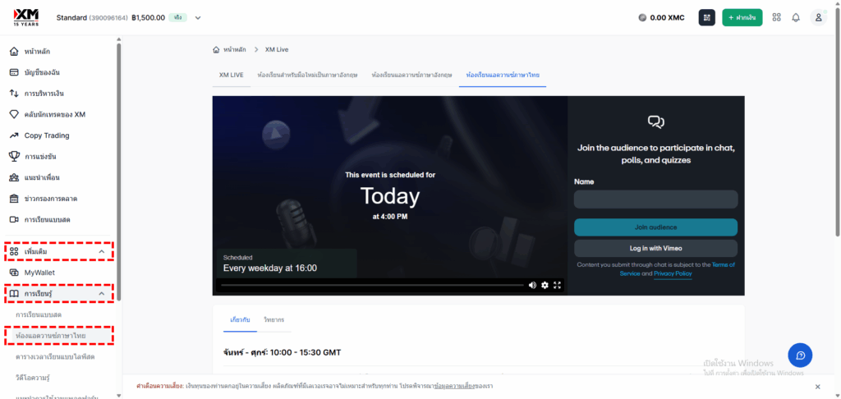
Task: Open video player settings gear
Action: click(x=545, y=286)
